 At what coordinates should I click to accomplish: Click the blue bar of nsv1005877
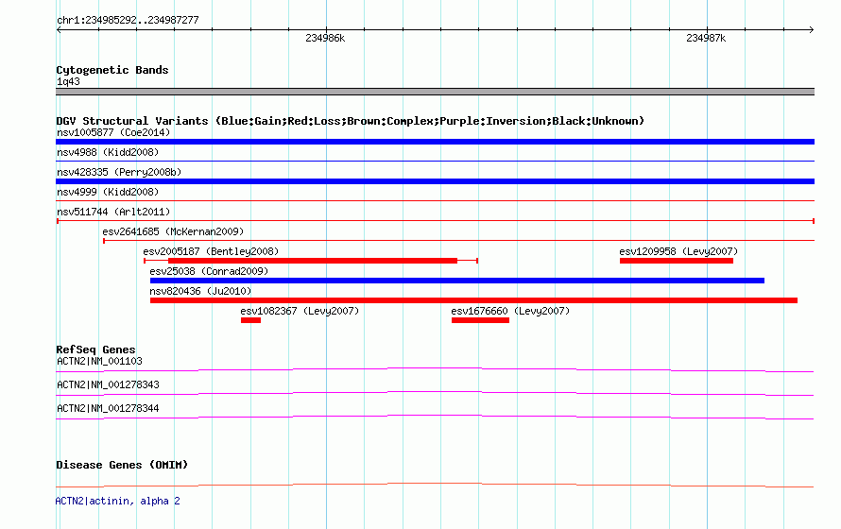click(435, 142)
